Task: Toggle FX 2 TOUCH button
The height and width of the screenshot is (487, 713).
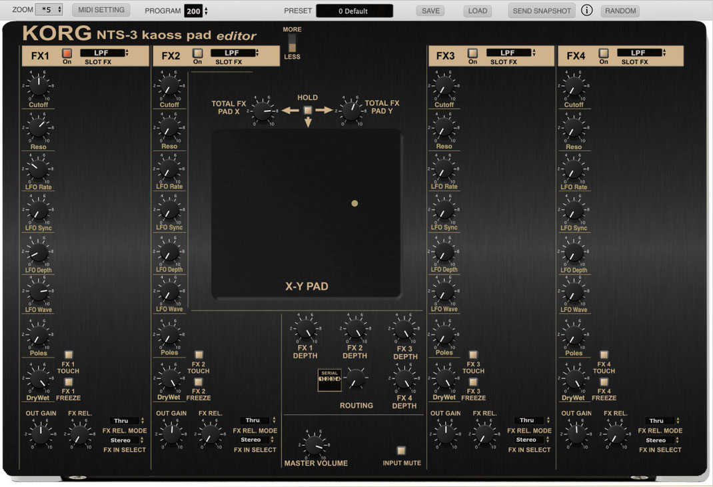Action: pos(199,354)
